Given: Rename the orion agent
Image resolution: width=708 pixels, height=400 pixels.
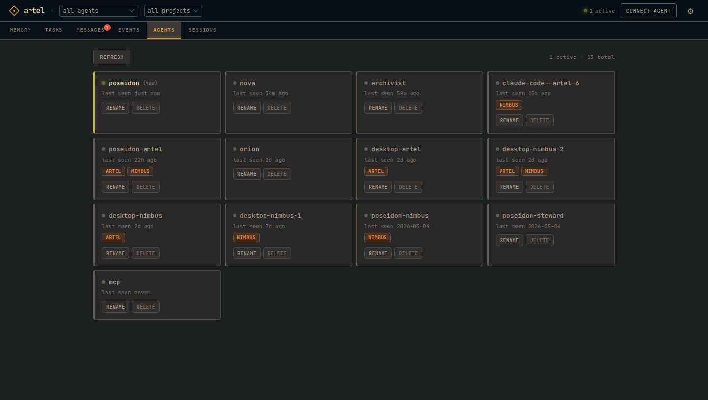Looking at the screenshot, I should [x=247, y=174].
